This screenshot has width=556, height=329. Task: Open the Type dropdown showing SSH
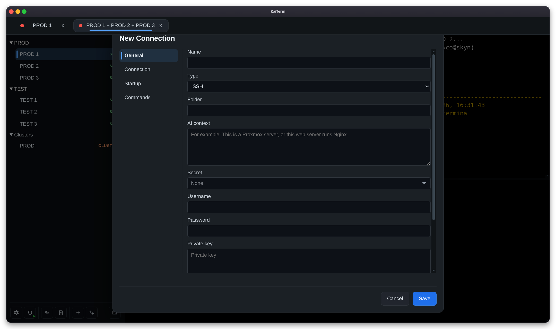309,86
